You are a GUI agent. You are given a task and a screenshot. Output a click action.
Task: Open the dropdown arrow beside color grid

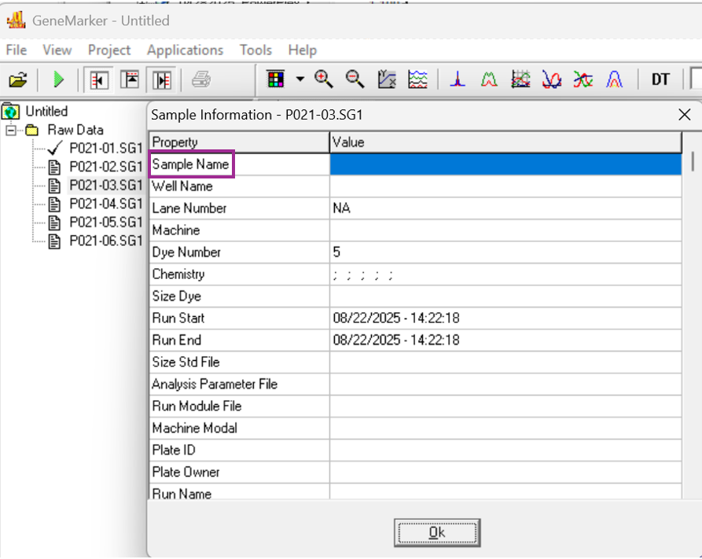tap(300, 79)
